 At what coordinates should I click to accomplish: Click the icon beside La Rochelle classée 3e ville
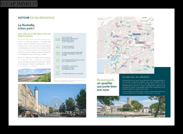point(57,60)
